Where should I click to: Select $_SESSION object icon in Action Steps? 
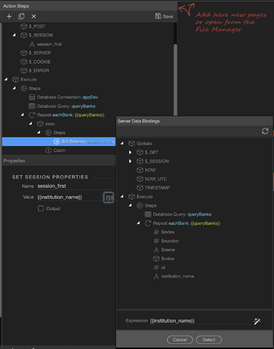(24, 35)
